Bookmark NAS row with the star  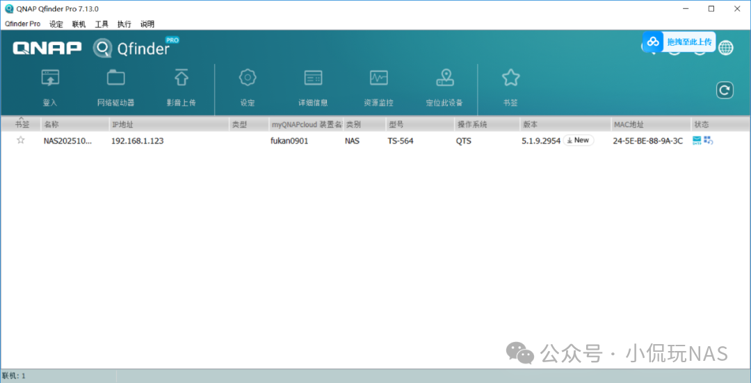(x=21, y=140)
